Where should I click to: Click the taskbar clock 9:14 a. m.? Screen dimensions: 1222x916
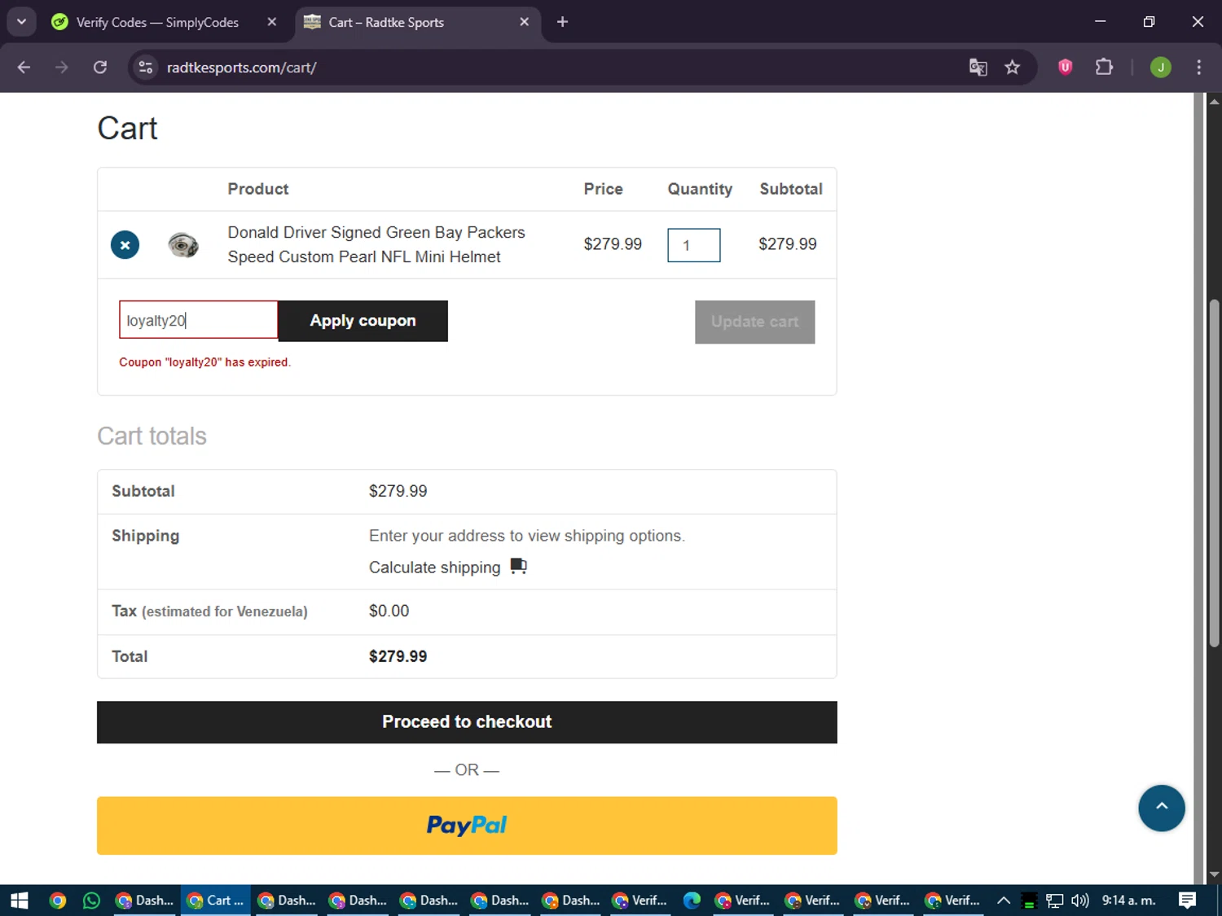point(1128,900)
